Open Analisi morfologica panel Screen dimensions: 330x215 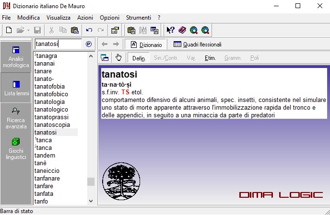click(16, 57)
